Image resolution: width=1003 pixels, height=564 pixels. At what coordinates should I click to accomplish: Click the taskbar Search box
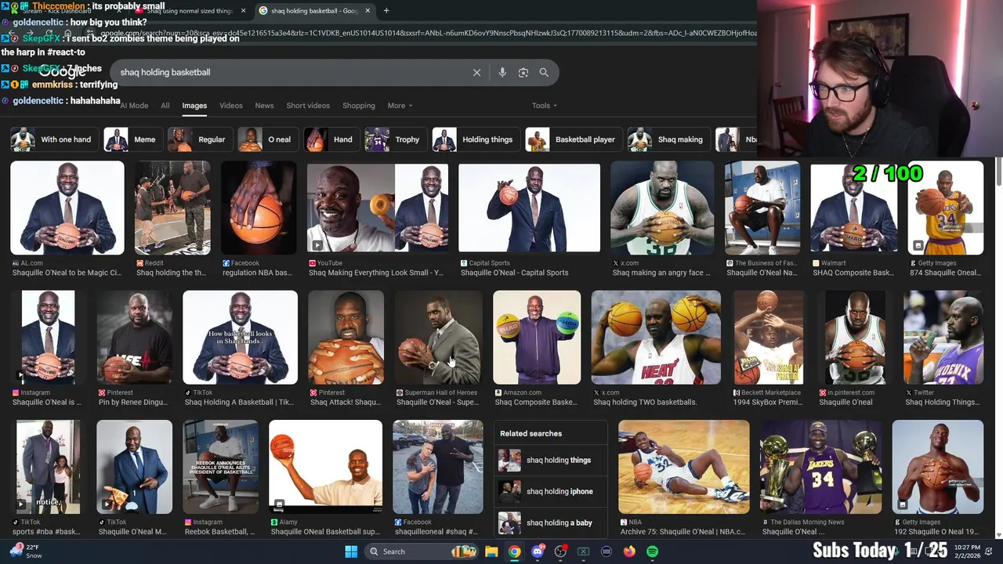422,551
